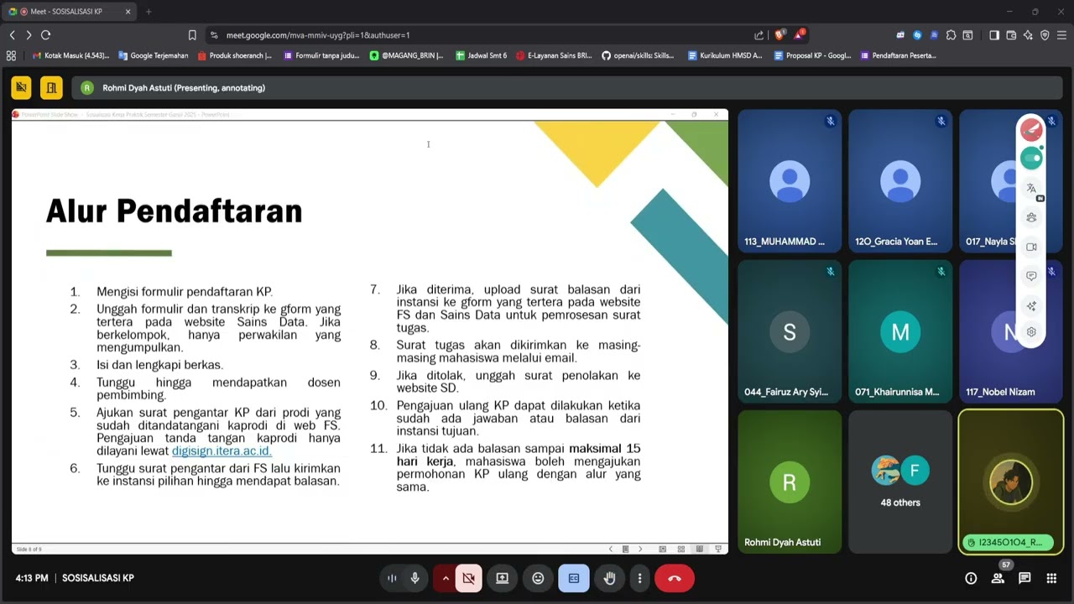This screenshot has width=1074, height=604.
Task: Click the second yellow icon beside presenter name
Action: pos(51,87)
